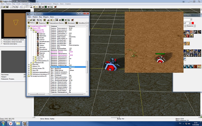This screenshot has height=126, width=202.
Task: Click the minimap preview thumbnail
Action: click(16, 24)
